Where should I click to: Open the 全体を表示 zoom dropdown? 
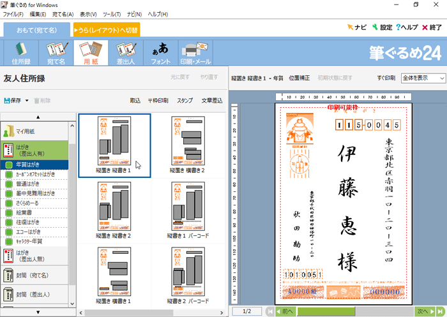coord(423,78)
